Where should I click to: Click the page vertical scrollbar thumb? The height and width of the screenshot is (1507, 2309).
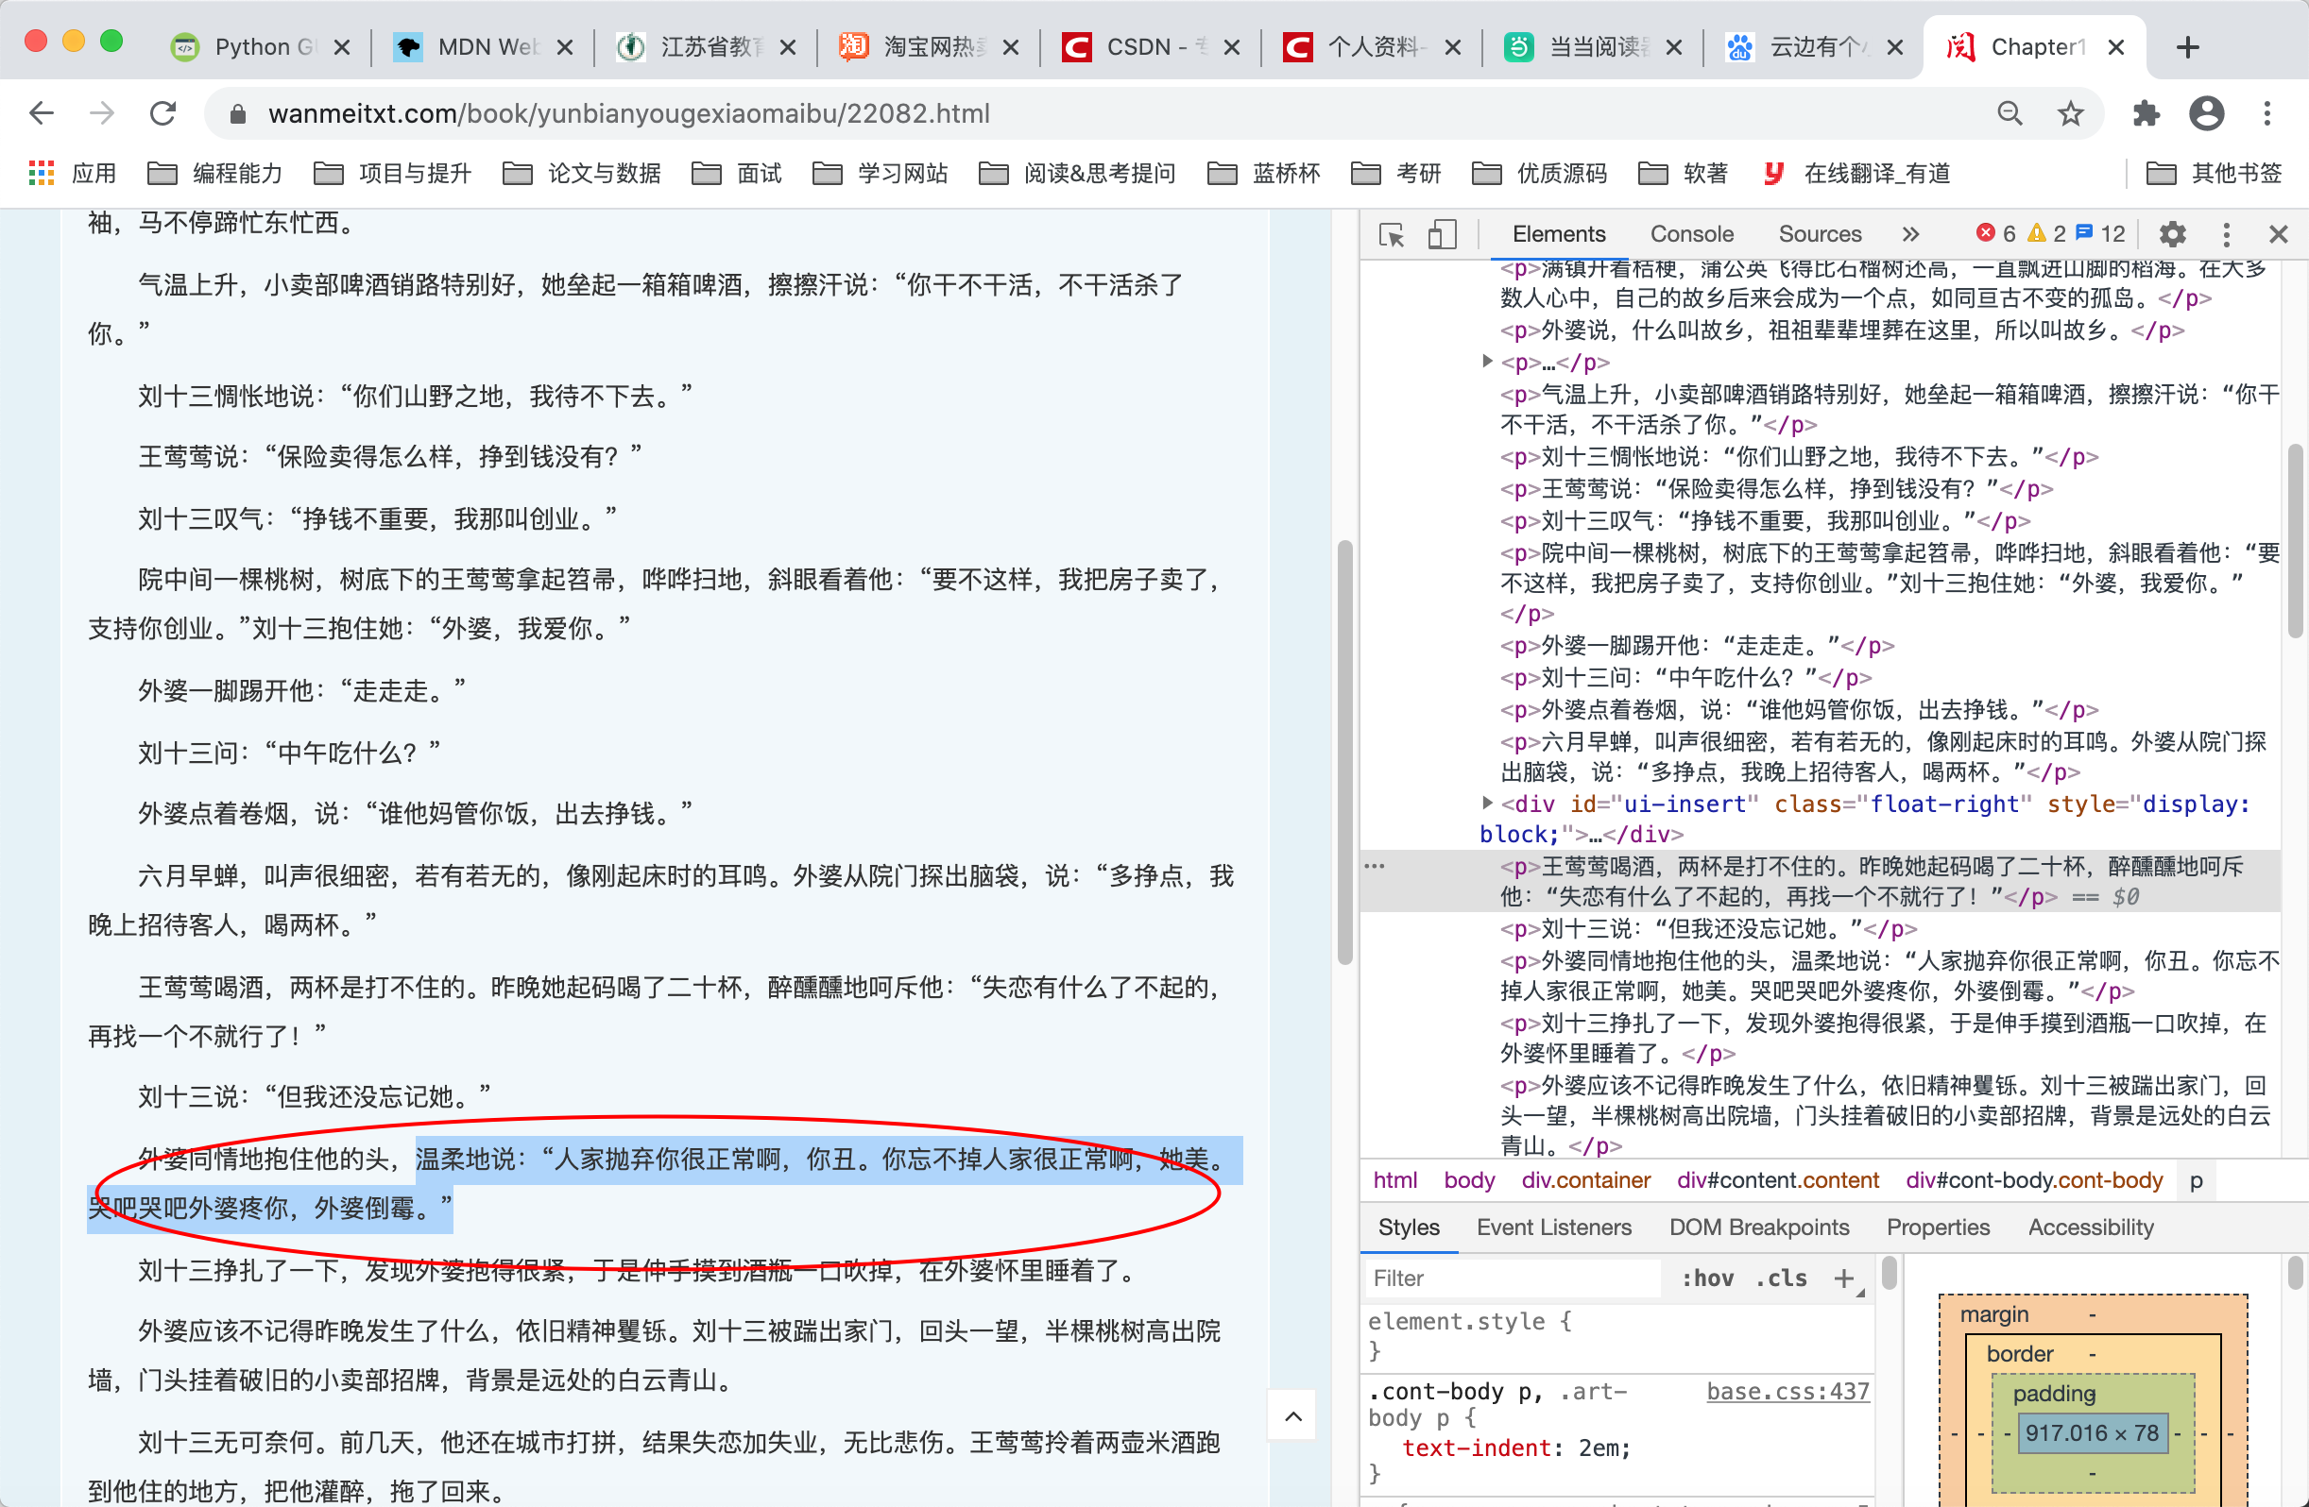1343,752
